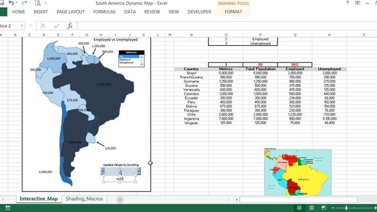The height and width of the screenshot is (212, 377).
Task: Click into the formula bar
Action: click(x=227, y=26)
